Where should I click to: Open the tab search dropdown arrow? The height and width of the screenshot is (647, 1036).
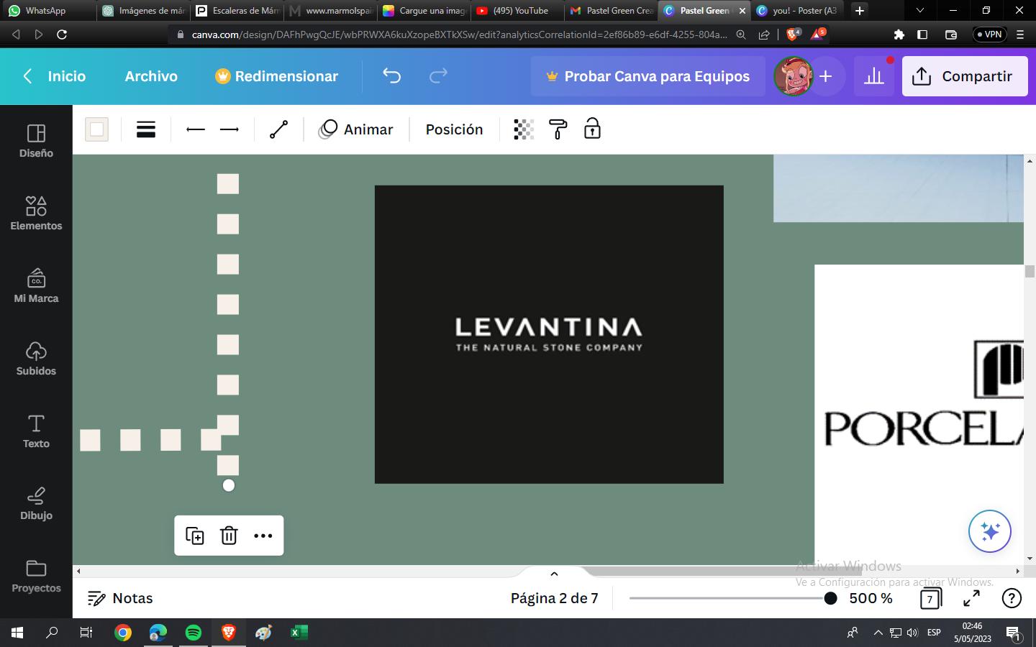[x=919, y=11]
